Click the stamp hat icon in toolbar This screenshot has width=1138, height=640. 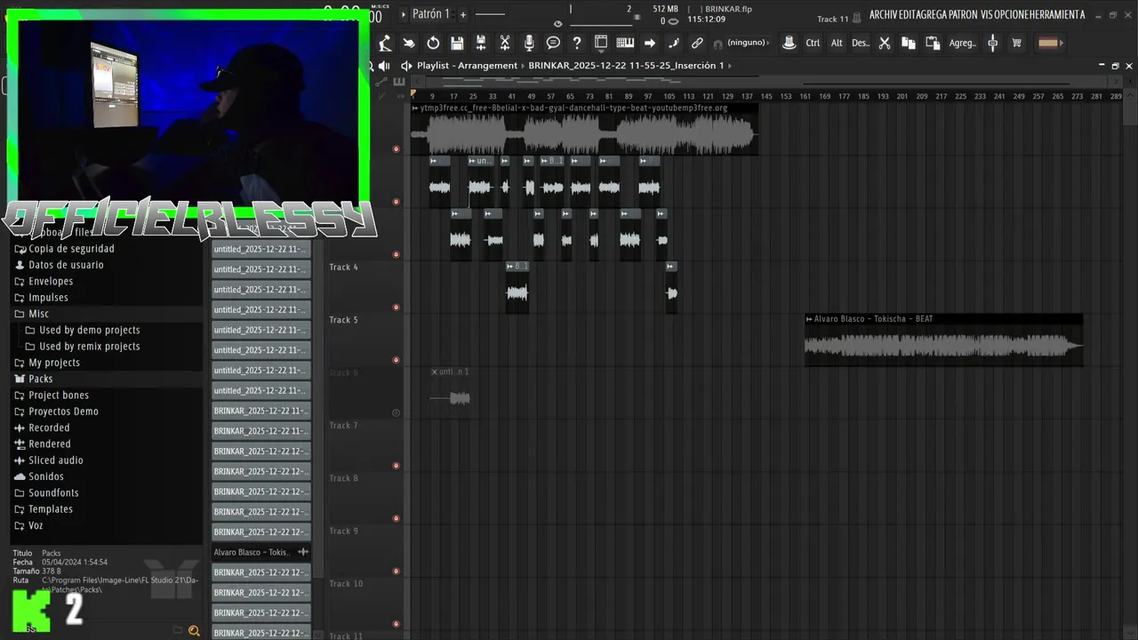click(789, 43)
